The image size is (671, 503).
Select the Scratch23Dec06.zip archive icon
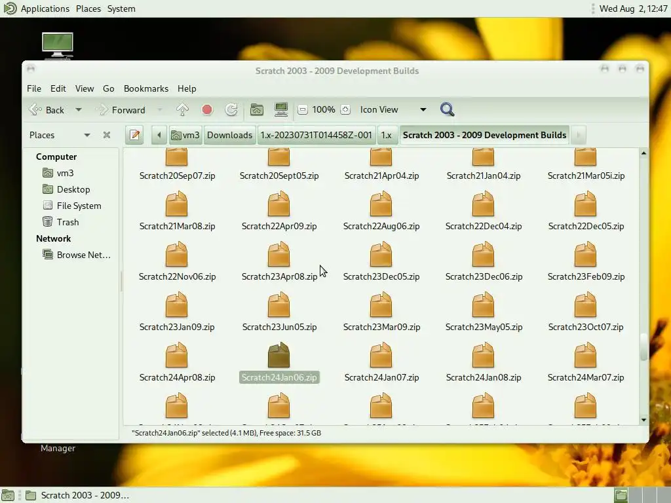tap(483, 255)
